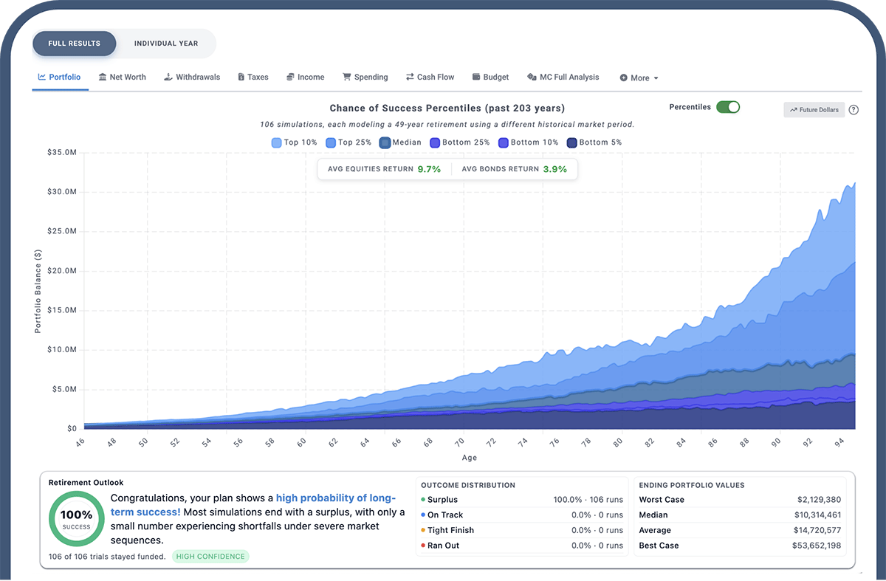Open Income using the cash stack icon

click(x=289, y=77)
